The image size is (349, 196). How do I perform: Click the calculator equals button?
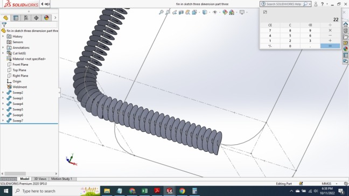point(330,46)
